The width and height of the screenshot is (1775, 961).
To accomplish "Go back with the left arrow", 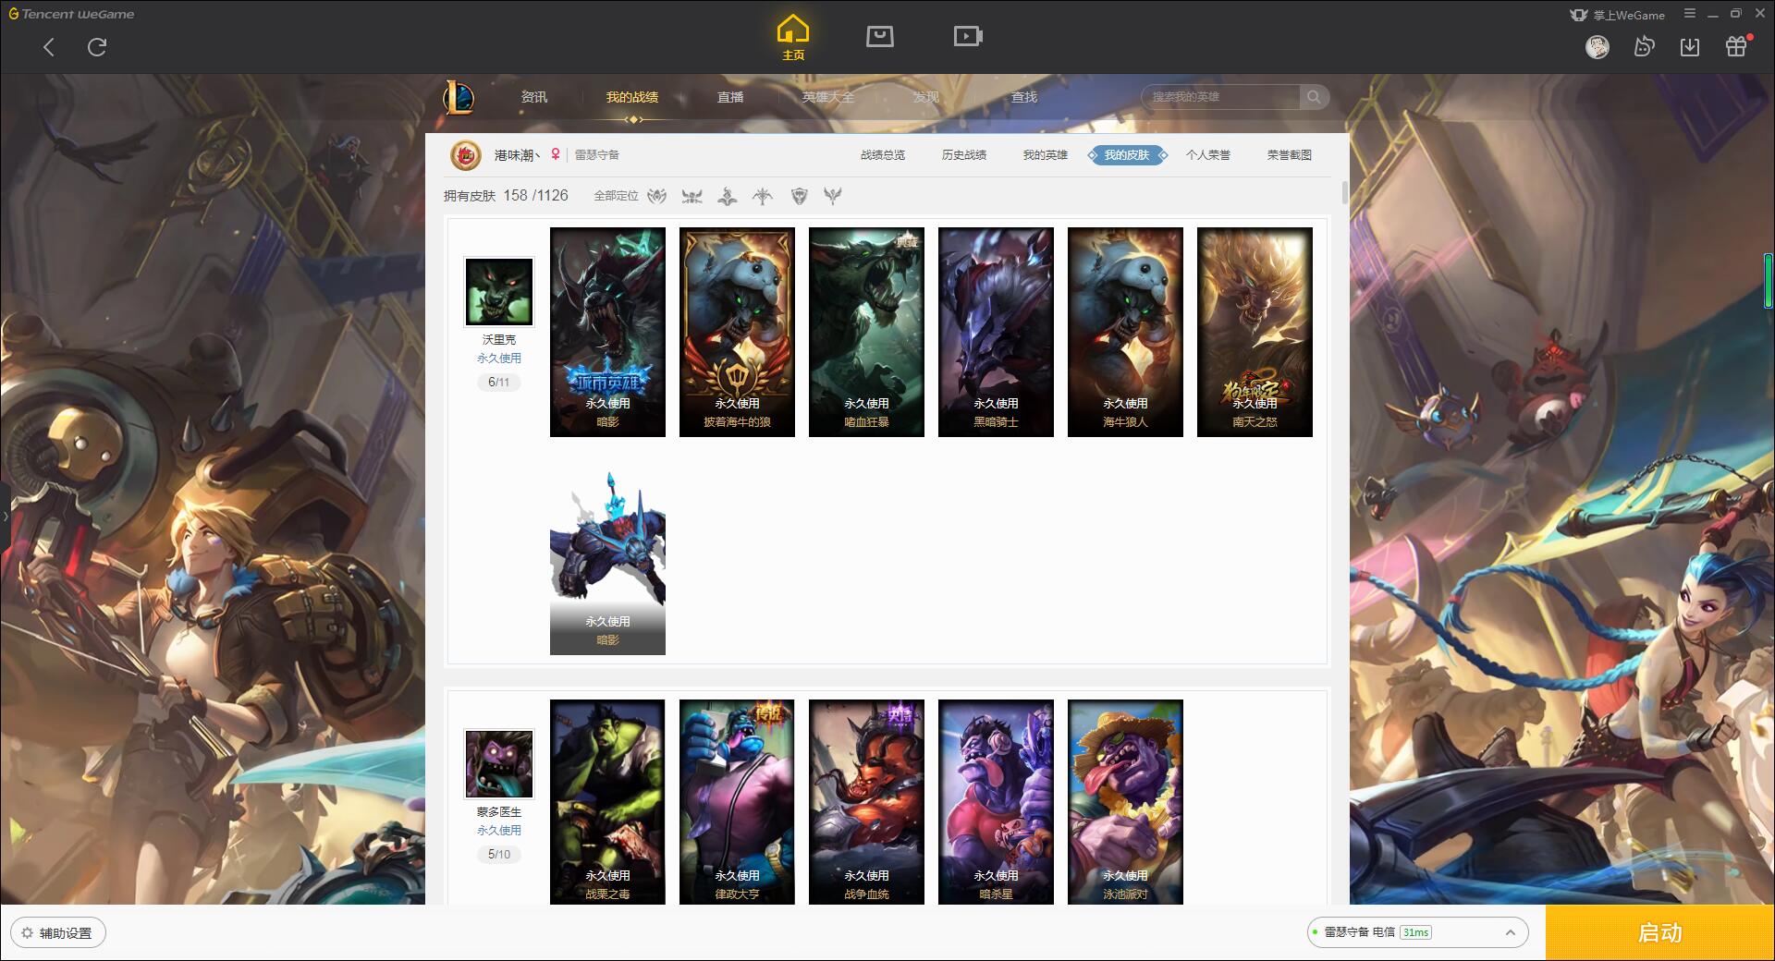I will (49, 47).
